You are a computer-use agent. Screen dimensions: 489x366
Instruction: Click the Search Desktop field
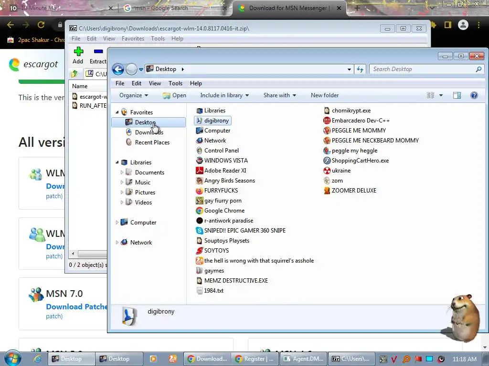point(426,69)
